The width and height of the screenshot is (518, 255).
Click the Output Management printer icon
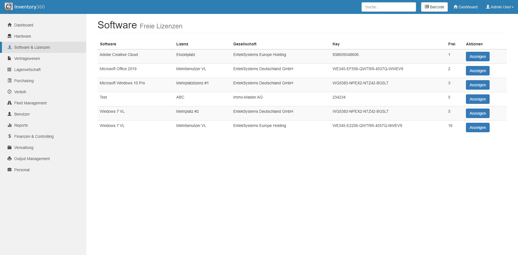point(9,159)
